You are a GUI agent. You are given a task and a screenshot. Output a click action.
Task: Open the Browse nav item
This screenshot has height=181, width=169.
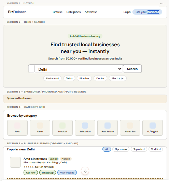tap(58, 12)
